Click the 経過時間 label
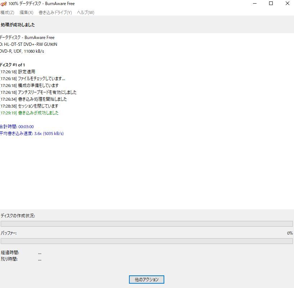 click(10, 253)
